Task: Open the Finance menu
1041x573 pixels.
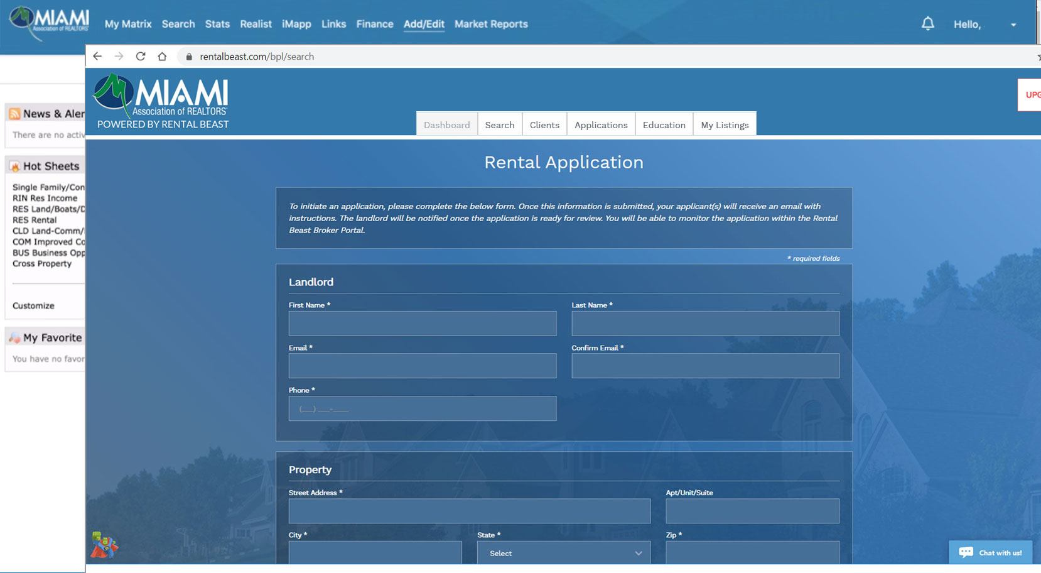Action: point(375,24)
